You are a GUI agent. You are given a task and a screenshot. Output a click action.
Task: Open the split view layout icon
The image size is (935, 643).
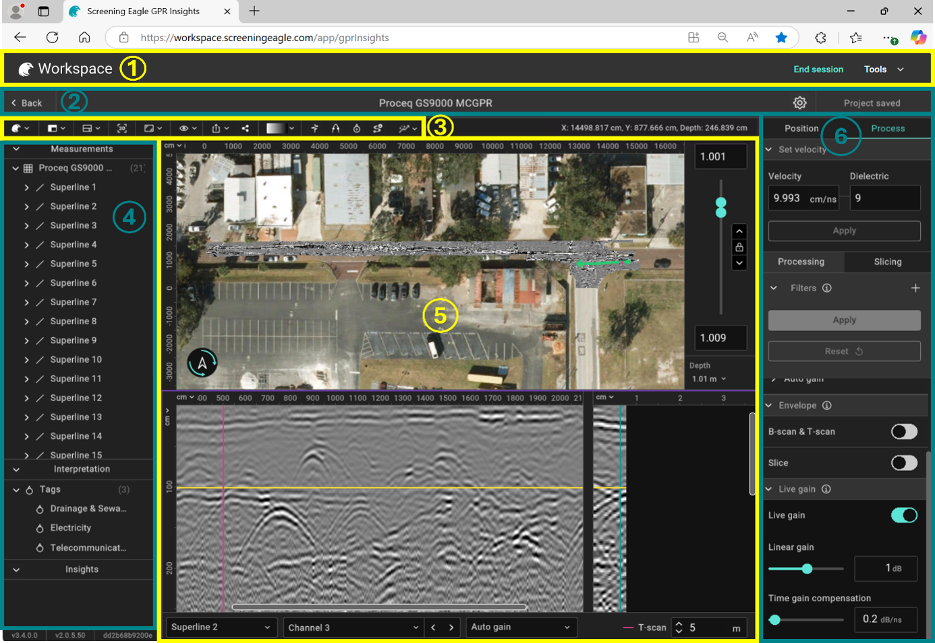click(x=91, y=128)
